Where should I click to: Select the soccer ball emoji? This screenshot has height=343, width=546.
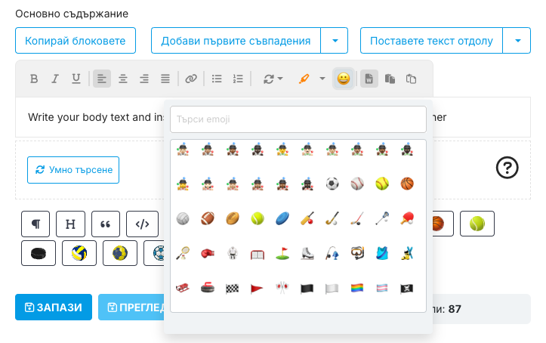(332, 184)
